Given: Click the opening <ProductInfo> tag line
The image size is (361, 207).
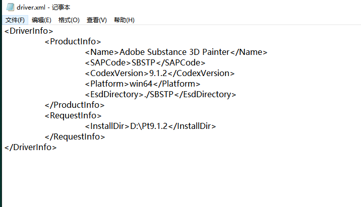Looking at the screenshot, I should coord(73,41).
